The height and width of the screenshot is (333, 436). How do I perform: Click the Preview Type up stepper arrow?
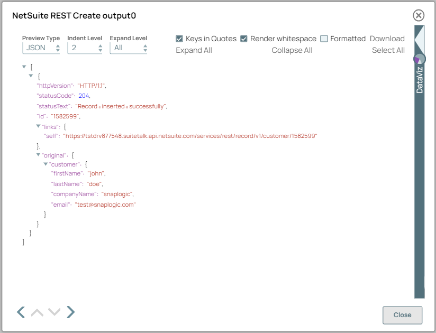point(57,45)
